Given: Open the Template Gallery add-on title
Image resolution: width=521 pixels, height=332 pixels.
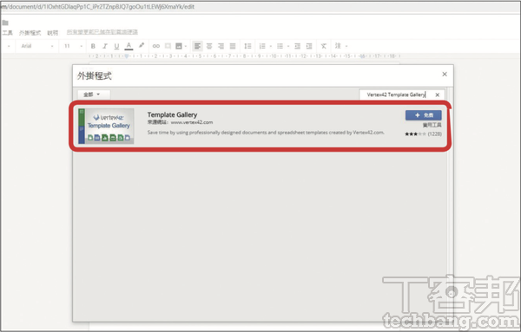Looking at the screenshot, I should point(172,114).
